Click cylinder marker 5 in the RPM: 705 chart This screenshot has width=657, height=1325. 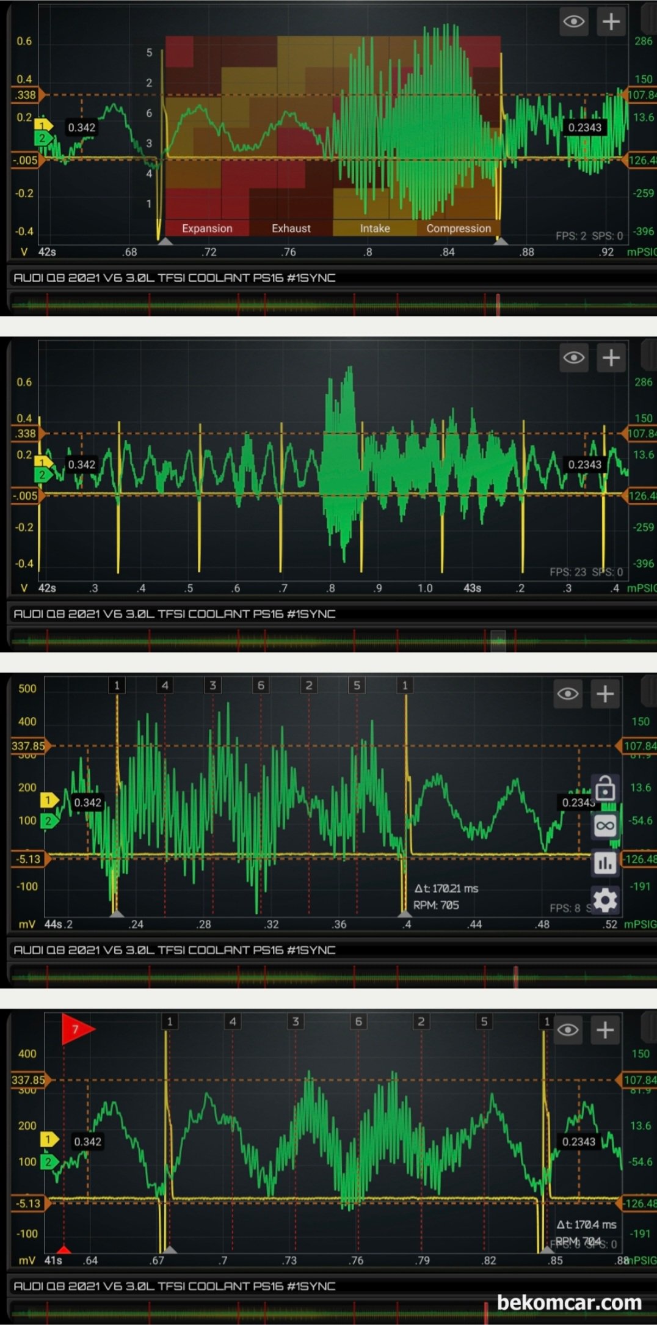[x=357, y=685]
